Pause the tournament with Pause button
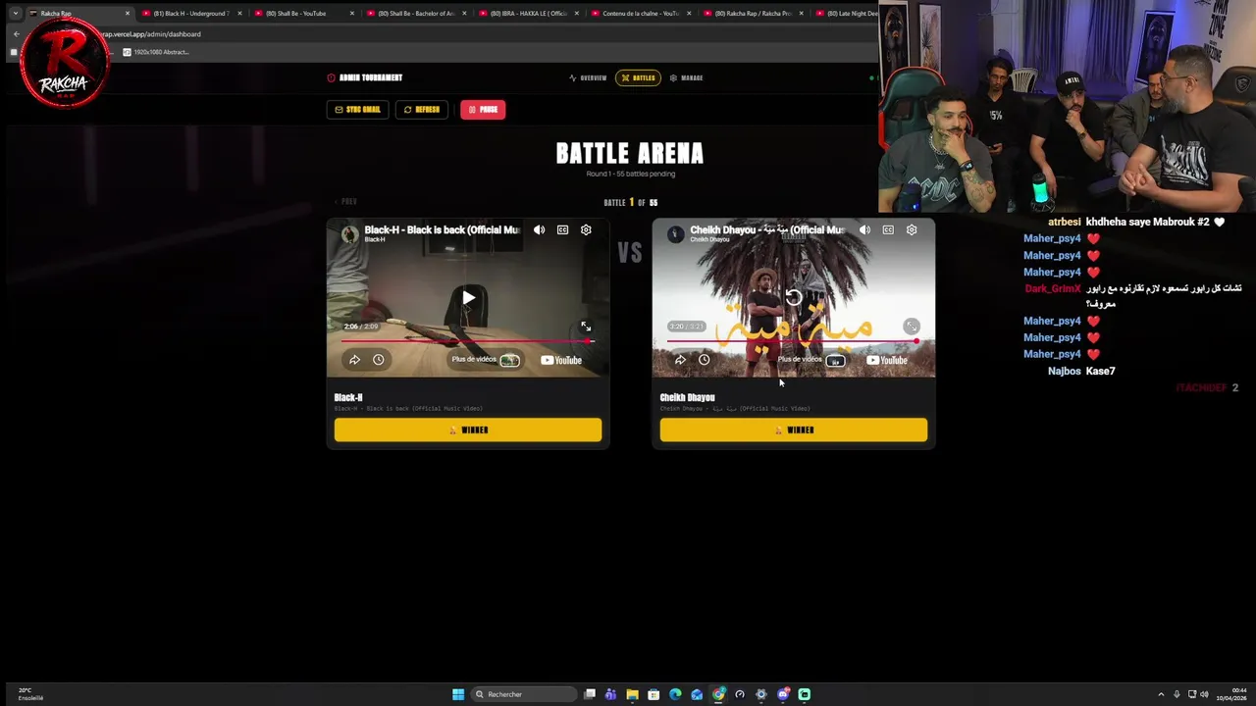This screenshot has width=1256, height=706. pyautogui.click(x=483, y=110)
